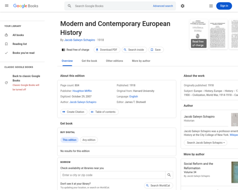Image resolution: width=238 pixels, height=190 pixels.
Task: Click the 'Originally published: 1918' text
Action: (x=199, y=85)
